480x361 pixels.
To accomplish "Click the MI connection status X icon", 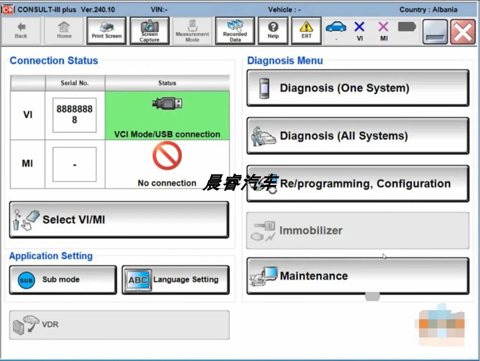I will [x=383, y=27].
